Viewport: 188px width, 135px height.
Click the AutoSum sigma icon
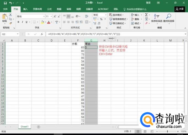pos(146,15)
